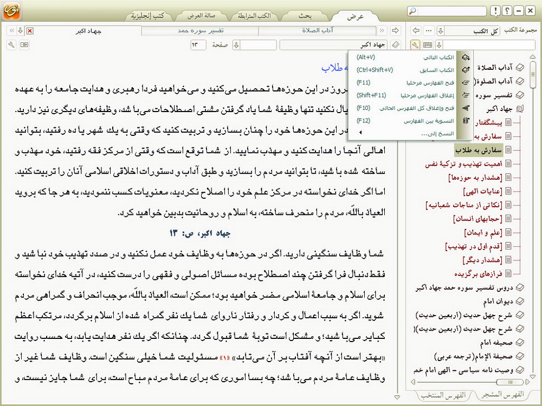The width and height of the screenshot is (542, 406).
Task: Open dropdown arrow of the tree search field
Action: coord(439,45)
